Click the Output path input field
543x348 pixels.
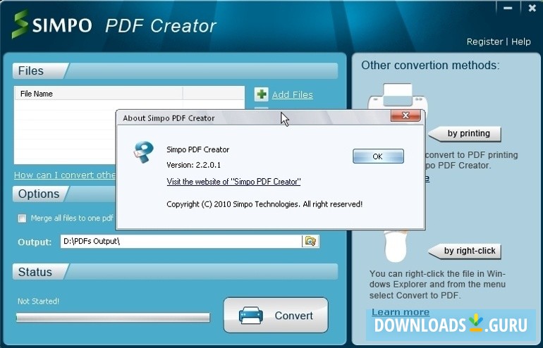click(x=181, y=241)
